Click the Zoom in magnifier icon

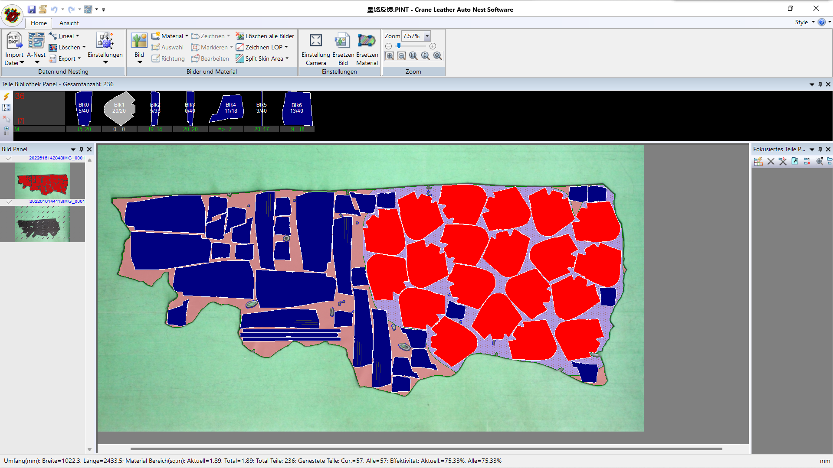tap(390, 55)
